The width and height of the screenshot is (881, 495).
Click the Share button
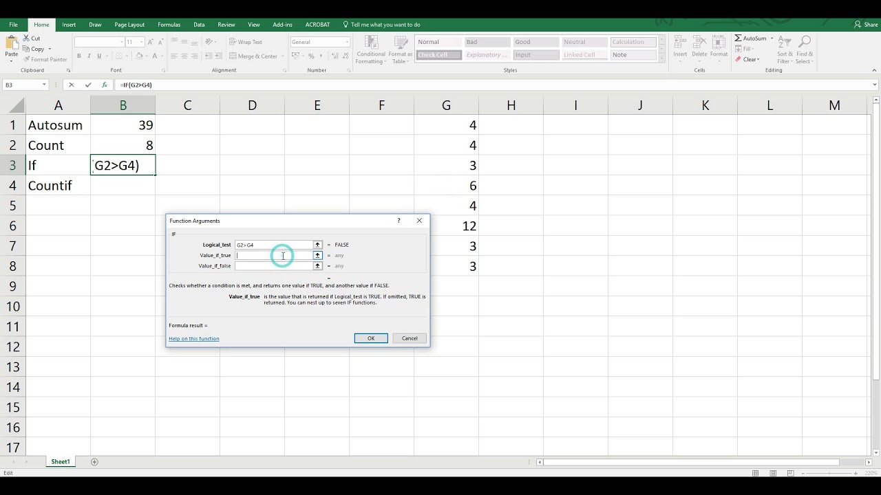pos(866,25)
